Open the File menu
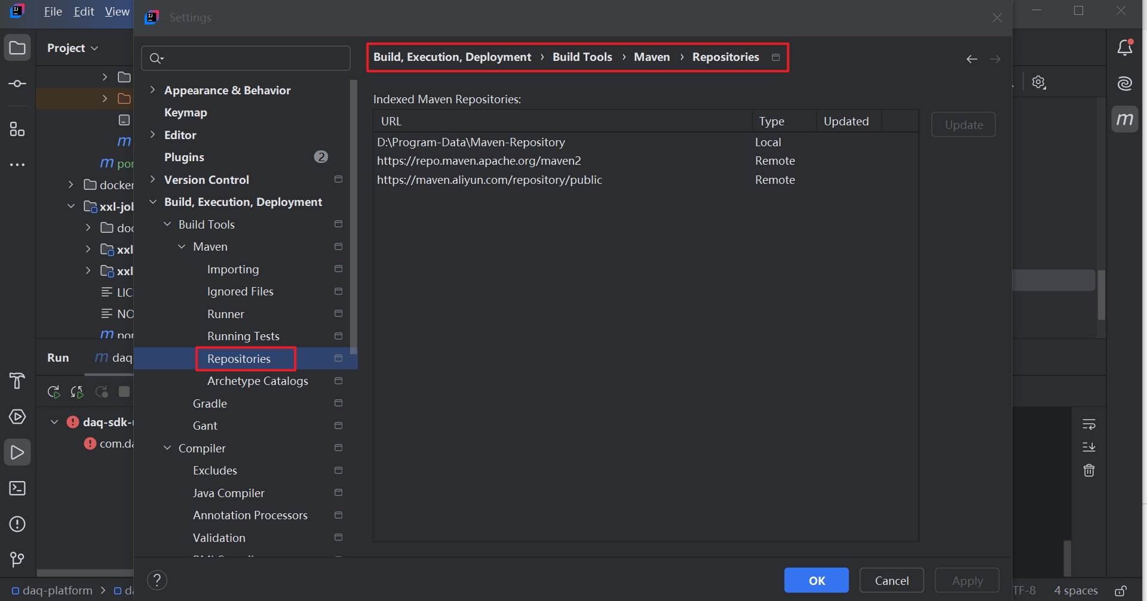The height and width of the screenshot is (601, 1147). (53, 11)
